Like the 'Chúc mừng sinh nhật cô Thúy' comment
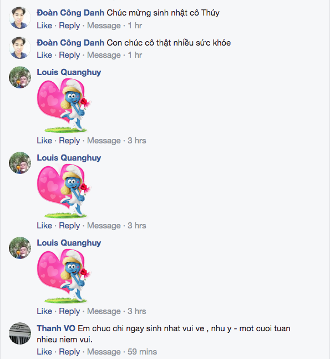Screen dimensions: 330x359 point(44,26)
